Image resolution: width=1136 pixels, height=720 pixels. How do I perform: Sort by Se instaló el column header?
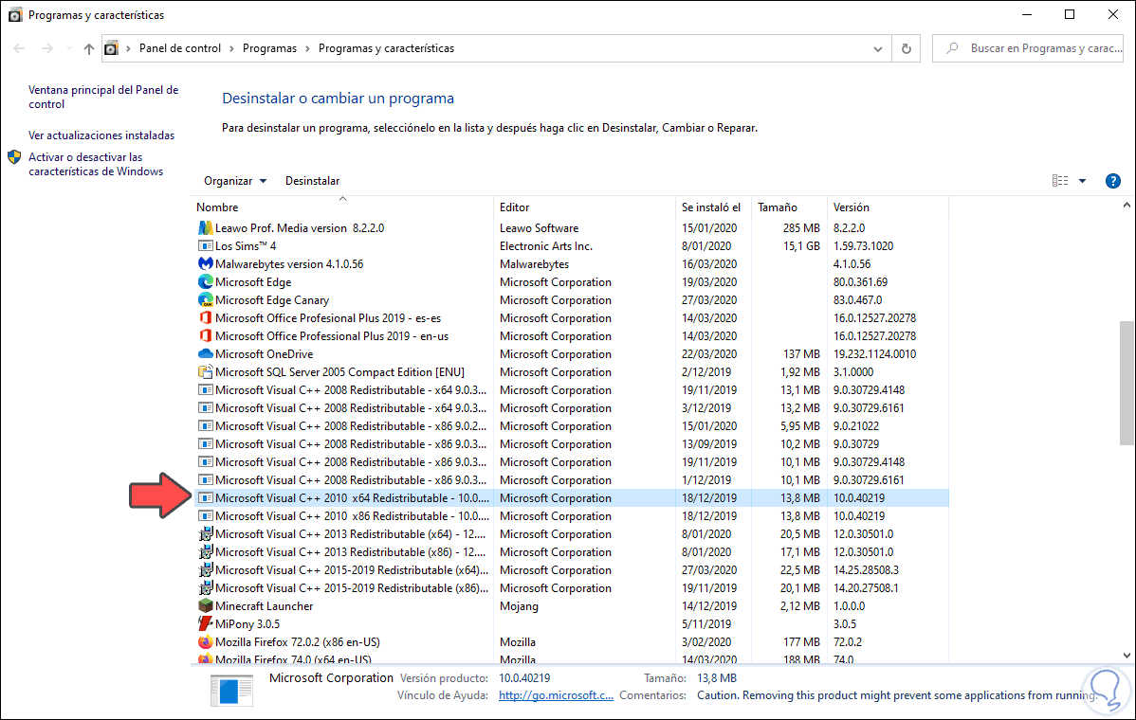click(713, 207)
